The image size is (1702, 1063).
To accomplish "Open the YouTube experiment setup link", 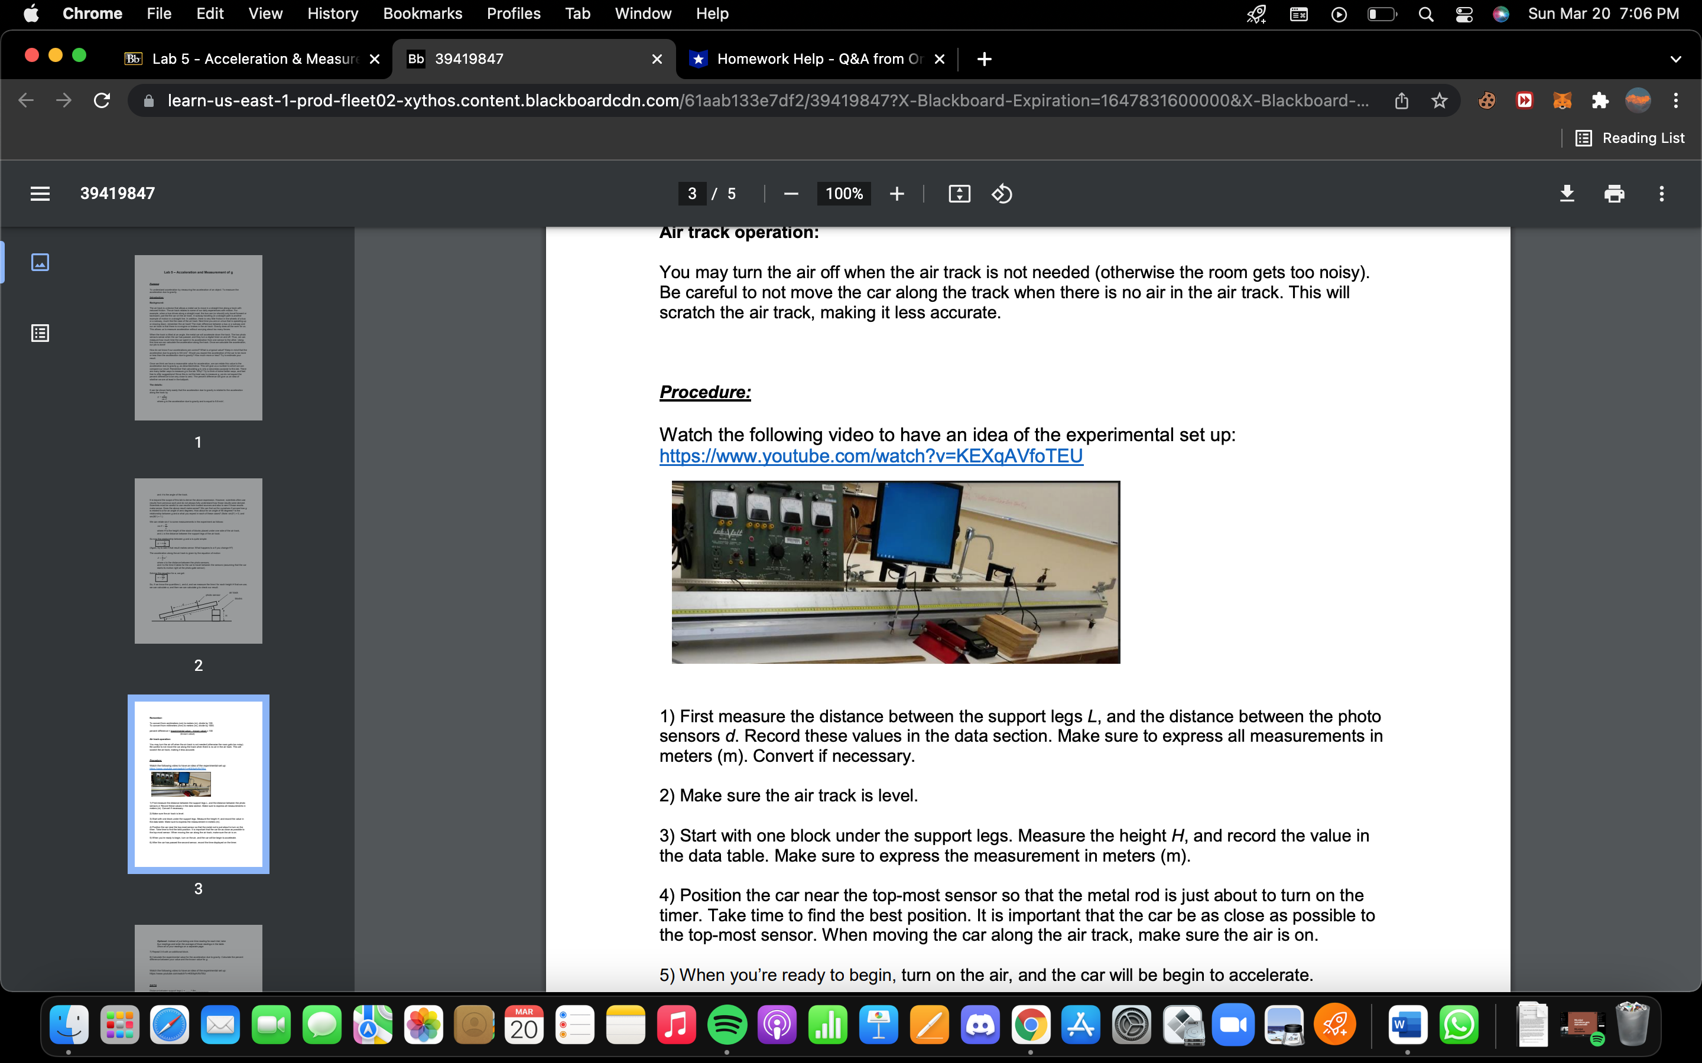I will [870, 456].
